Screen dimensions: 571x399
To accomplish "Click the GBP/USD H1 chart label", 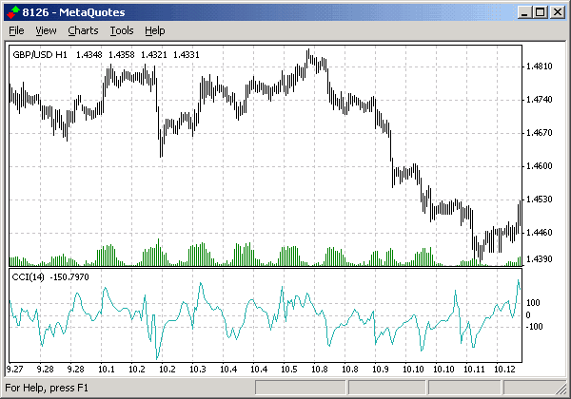I will click(x=40, y=55).
